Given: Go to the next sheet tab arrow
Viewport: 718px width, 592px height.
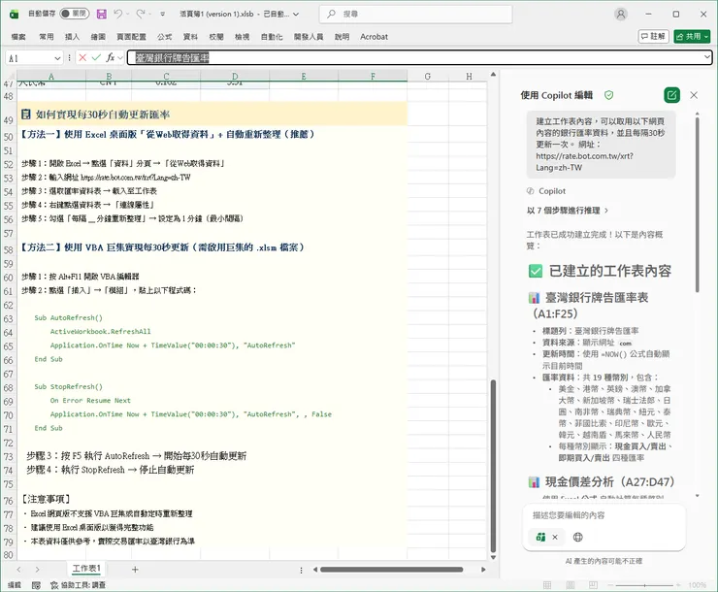Looking at the screenshot, I should click(37, 570).
